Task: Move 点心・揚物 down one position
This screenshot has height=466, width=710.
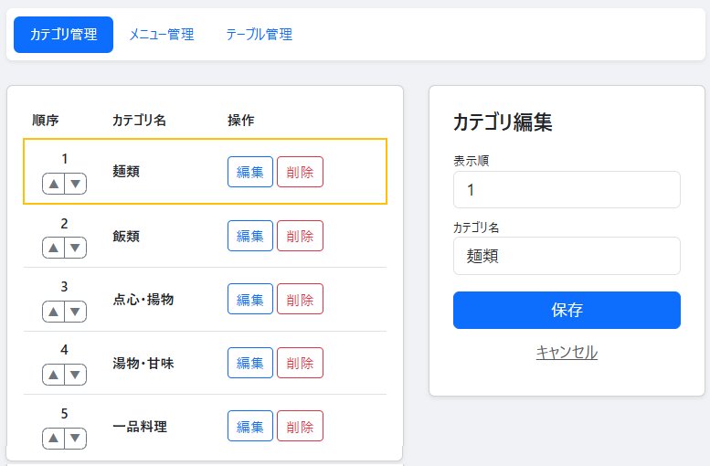Action: [x=76, y=311]
